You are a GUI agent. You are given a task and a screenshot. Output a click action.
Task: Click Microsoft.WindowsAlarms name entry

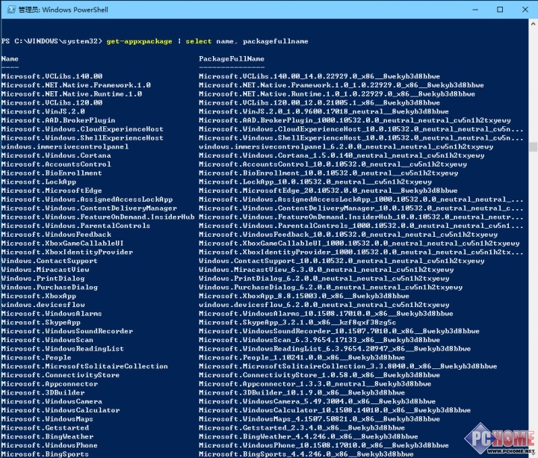coord(52,314)
